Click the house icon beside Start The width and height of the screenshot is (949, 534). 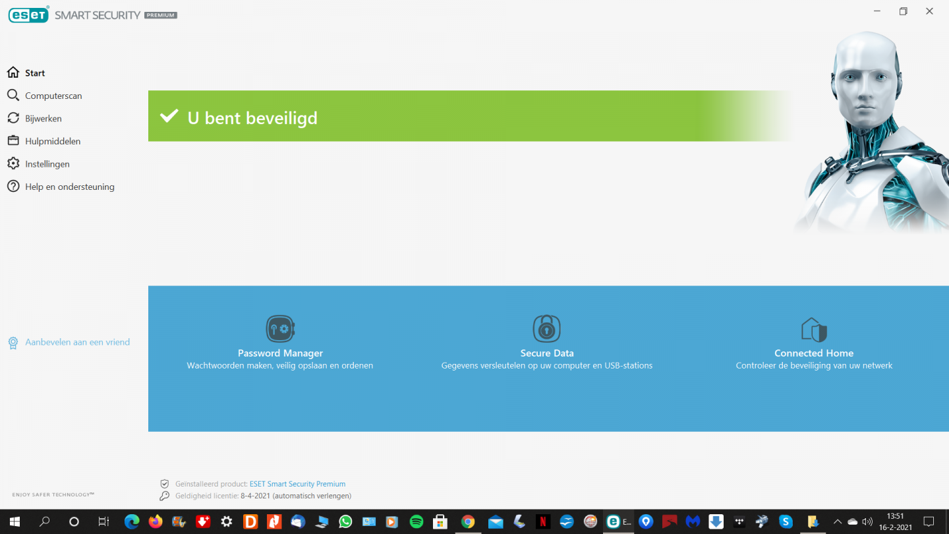tap(13, 73)
